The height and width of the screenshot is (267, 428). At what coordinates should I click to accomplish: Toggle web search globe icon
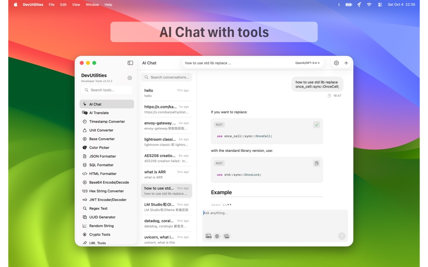tap(217, 236)
